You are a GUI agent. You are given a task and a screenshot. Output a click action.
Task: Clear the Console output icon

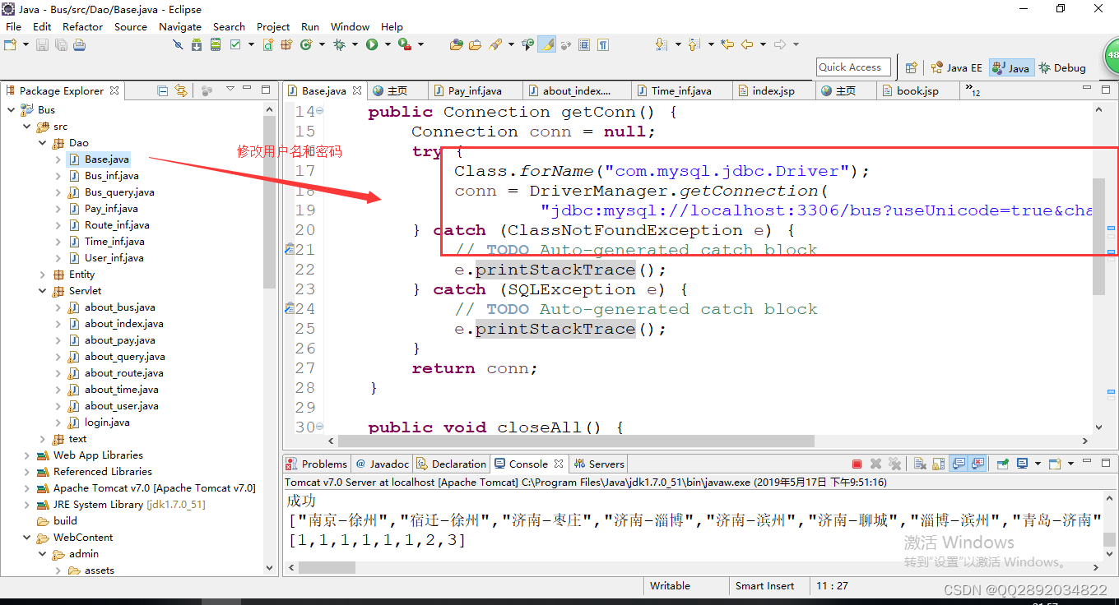click(920, 464)
